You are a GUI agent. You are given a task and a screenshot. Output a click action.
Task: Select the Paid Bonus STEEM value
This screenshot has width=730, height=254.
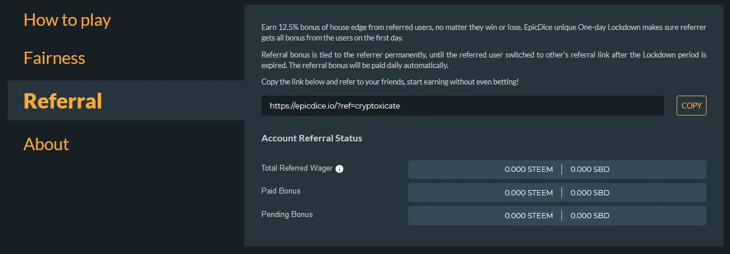[529, 192]
